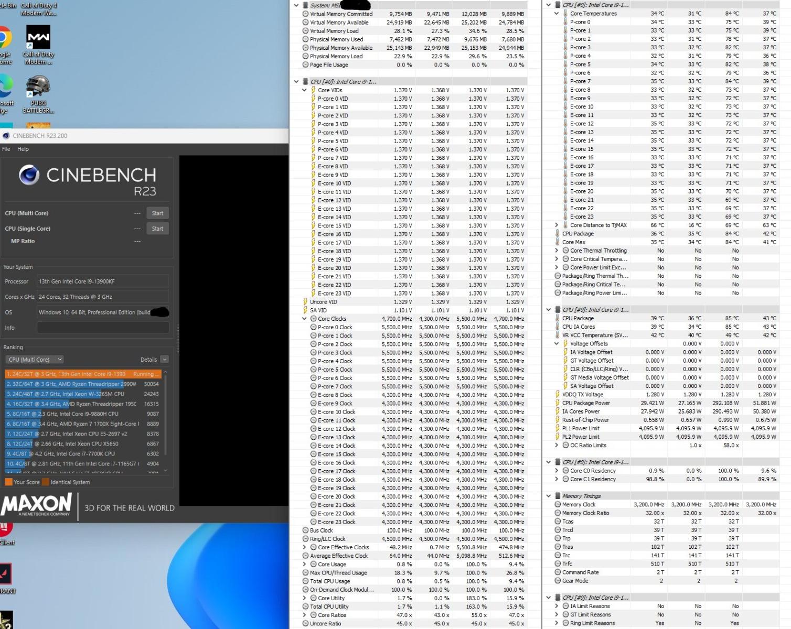Open the Help menu in Cinebench
Screen dimensions: 791x629
(23, 149)
